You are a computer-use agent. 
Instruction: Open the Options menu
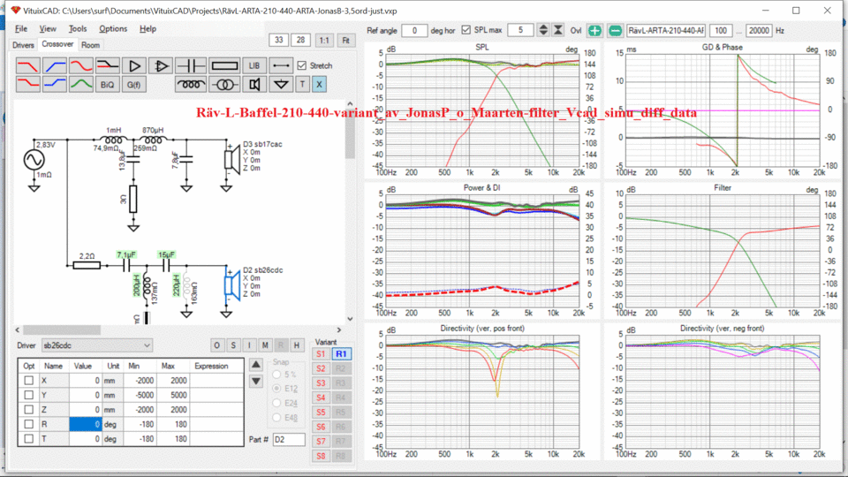[x=113, y=28]
